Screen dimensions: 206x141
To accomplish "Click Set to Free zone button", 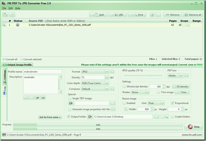I will click(50, 117).
